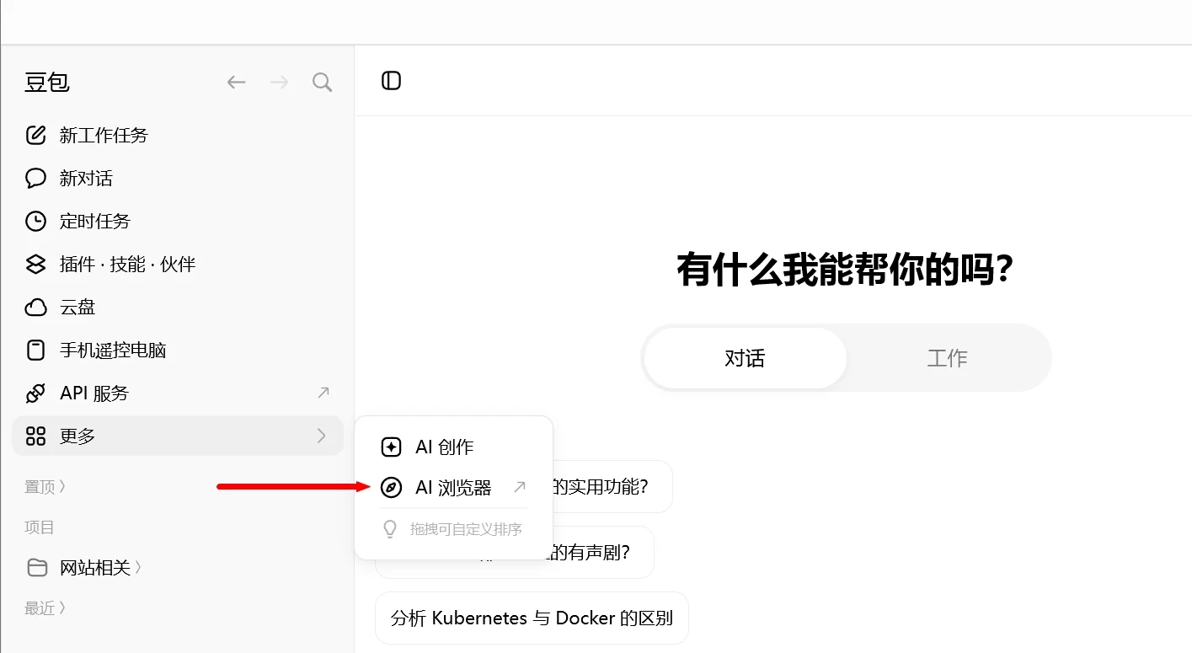
Task: Select AI 浏览器 from the popup menu
Action: point(453,487)
